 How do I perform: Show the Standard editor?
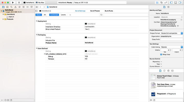coord(157,3)
